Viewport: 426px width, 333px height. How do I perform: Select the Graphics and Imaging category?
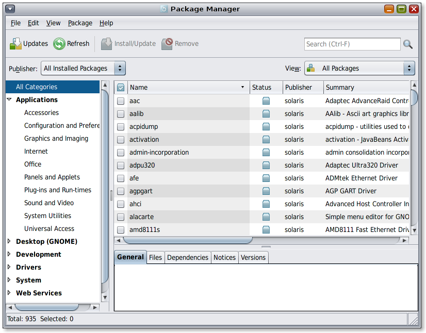[x=56, y=138]
